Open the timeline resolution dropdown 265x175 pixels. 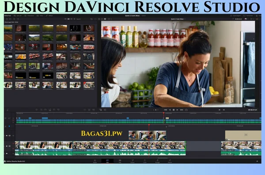tap(110, 19)
